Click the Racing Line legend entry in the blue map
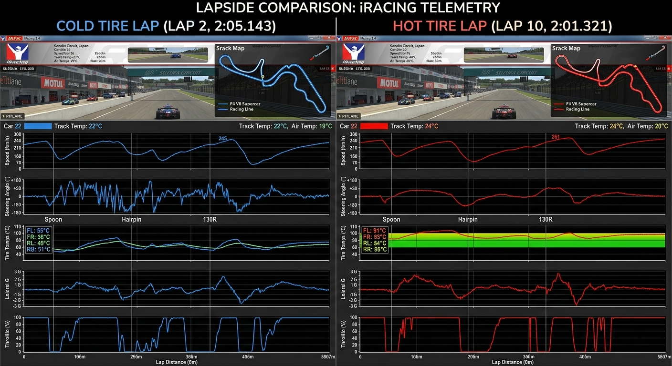This screenshot has height=366, width=672. pos(236,109)
